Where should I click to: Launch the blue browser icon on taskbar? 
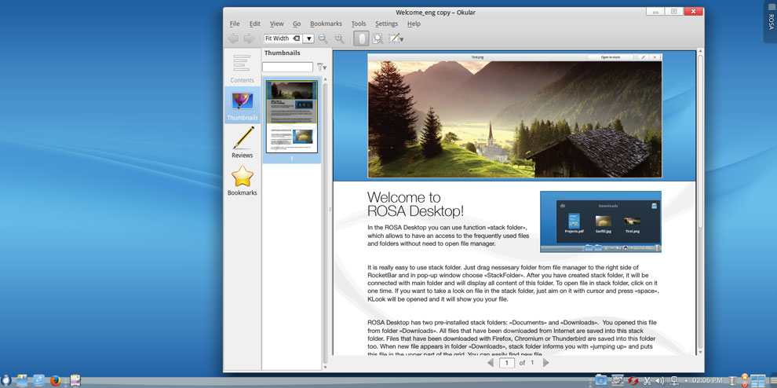pos(38,381)
